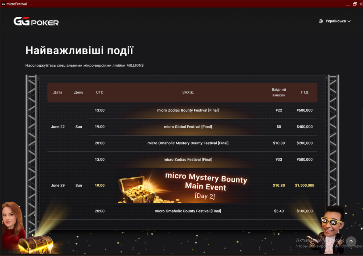
Task: Click the June 22 date cell
Action: point(58,127)
